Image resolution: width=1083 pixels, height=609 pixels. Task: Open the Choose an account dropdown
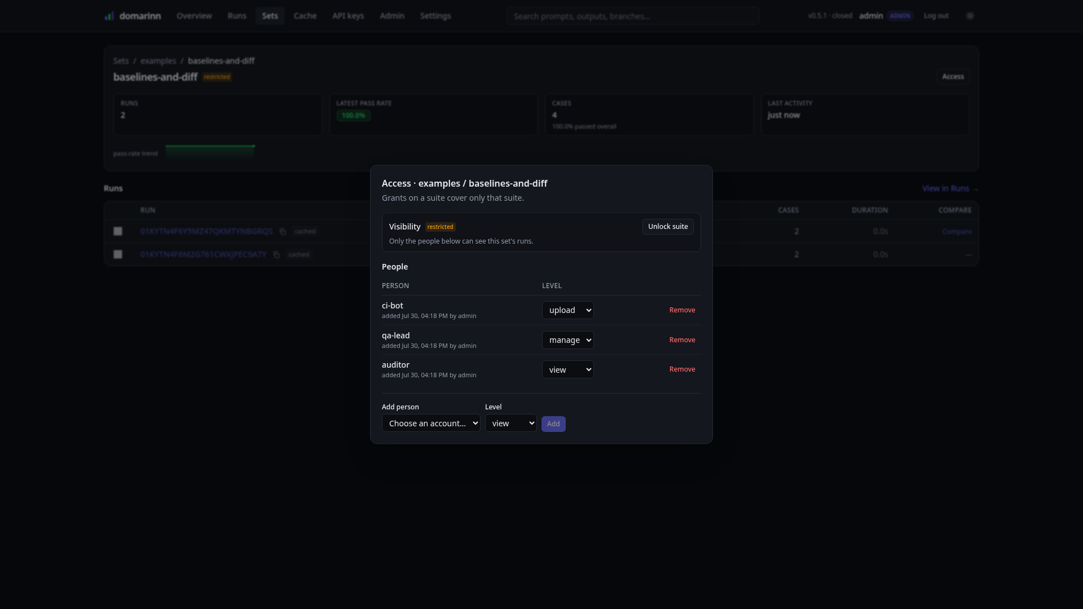click(x=431, y=423)
